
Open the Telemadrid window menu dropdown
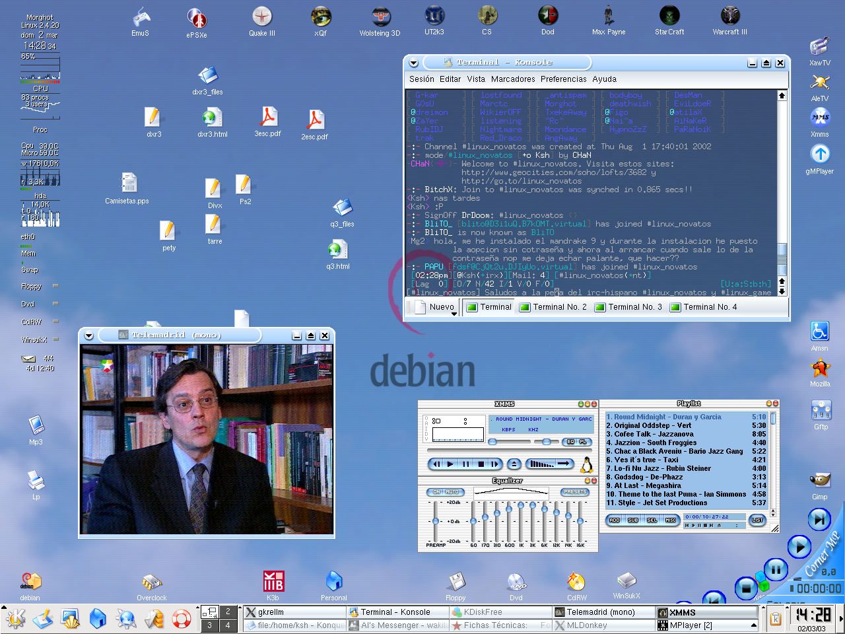(x=89, y=335)
